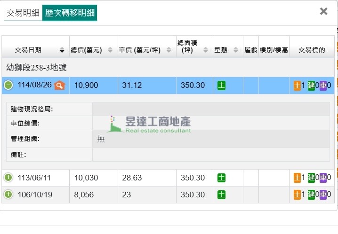Image resolution: width=338 pixels, height=234 pixels.
Task: Select the 歷次轉移明細 tab
Action: click(x=70, y=13)
